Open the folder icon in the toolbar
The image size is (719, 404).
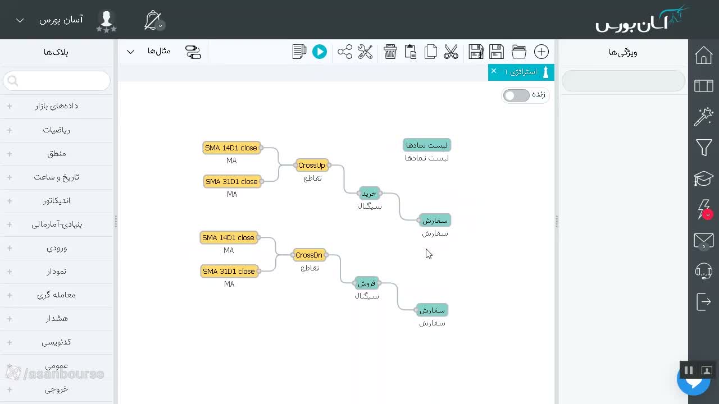tap(519, 52)
